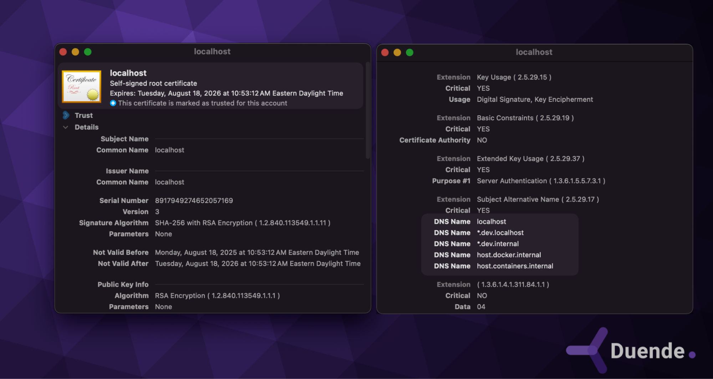Click the certificate icon thumbnail
Viewport: 713px width, 379px height.
tap(81, 86)
